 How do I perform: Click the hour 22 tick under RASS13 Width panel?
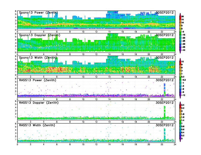(162, 144)
